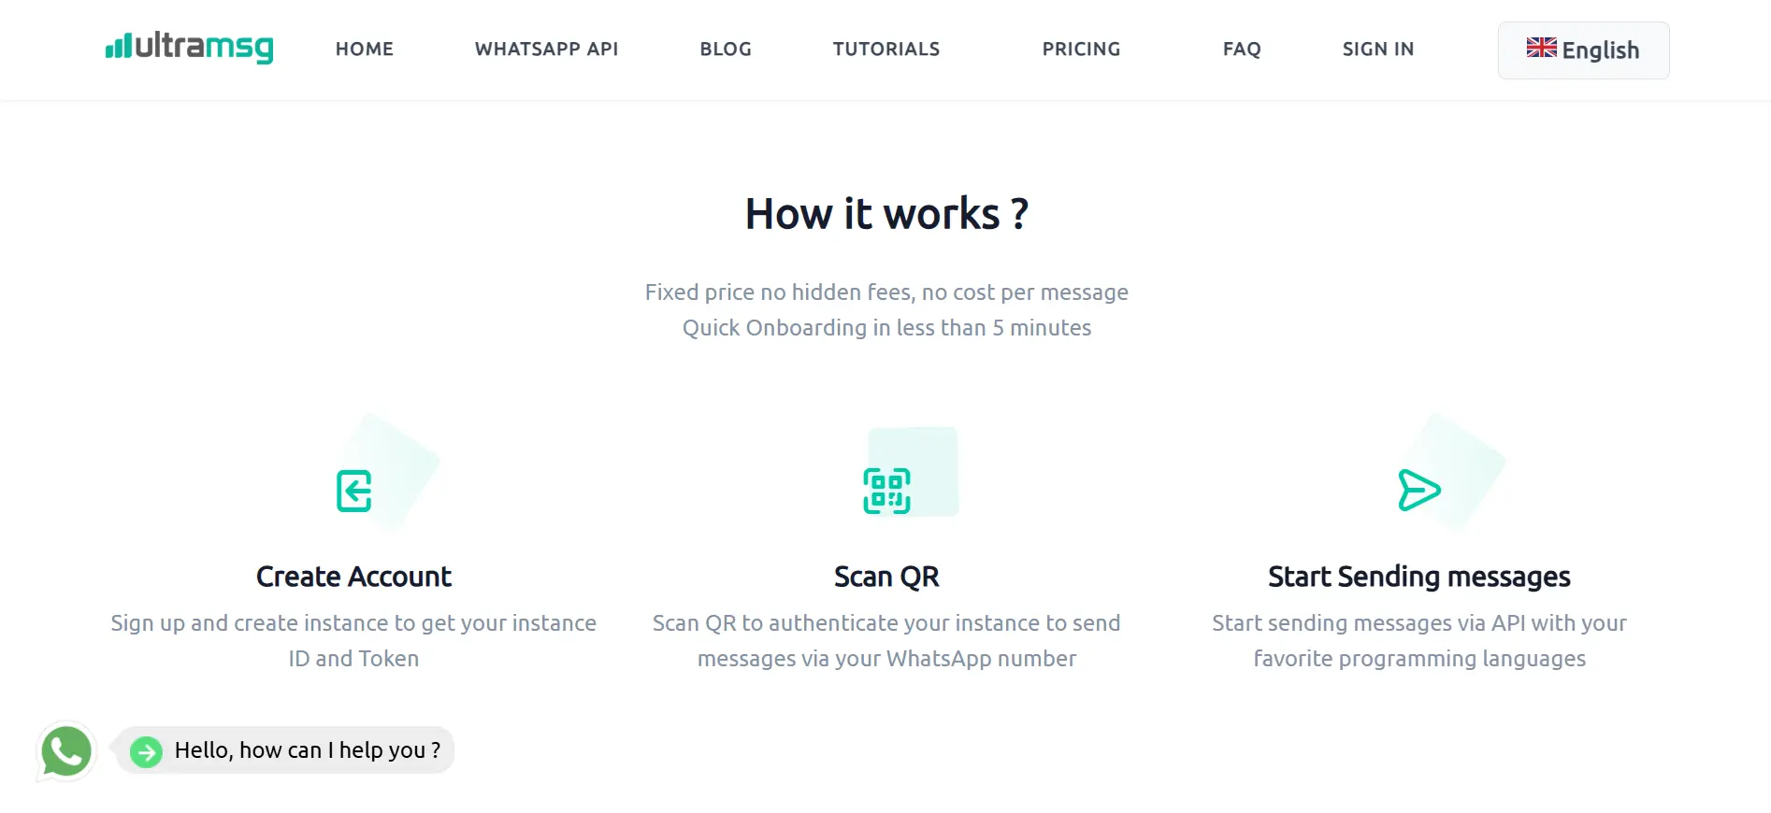The image size is (1771, 813).
Task: Open the TUTORIALS dropdown
Action: pyautogui.click(x=886, y=49)
